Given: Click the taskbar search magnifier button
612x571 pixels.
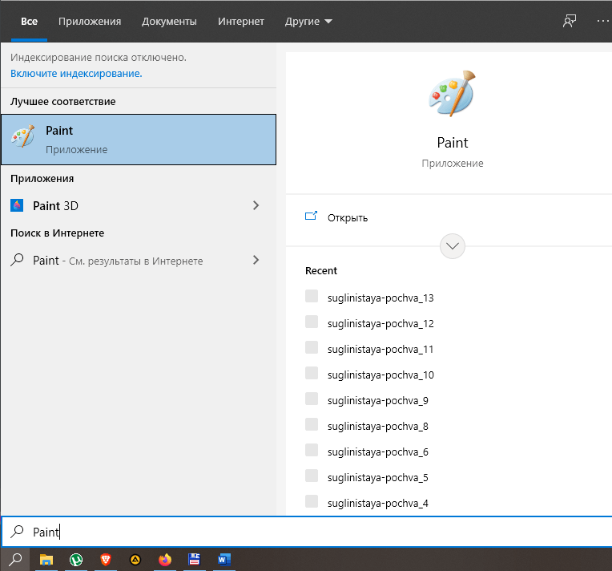Looking at the screenshot, I should [15, 559].
